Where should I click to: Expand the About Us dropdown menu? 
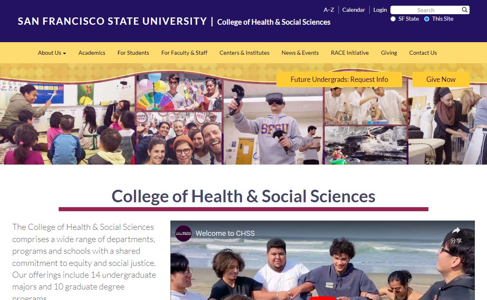tap(52, 53)
